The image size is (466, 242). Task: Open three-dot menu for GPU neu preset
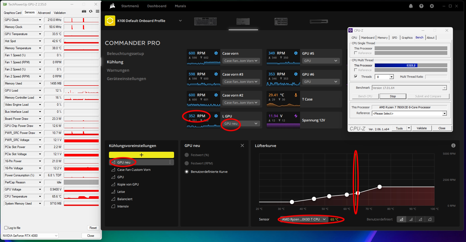click(170, 162)
